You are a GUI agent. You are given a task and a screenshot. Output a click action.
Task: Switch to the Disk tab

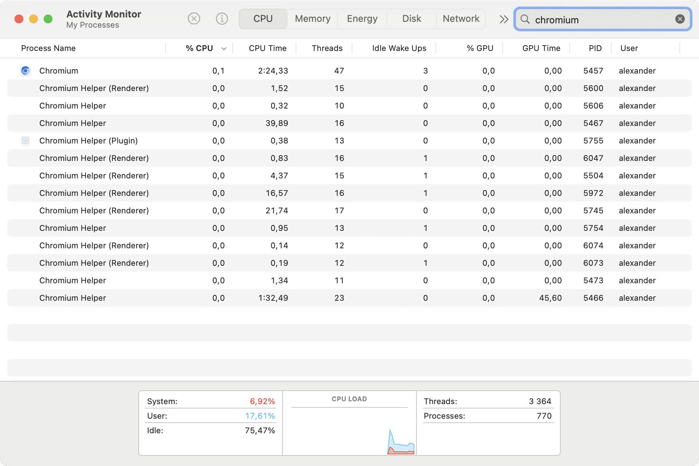tap(412, 19)
